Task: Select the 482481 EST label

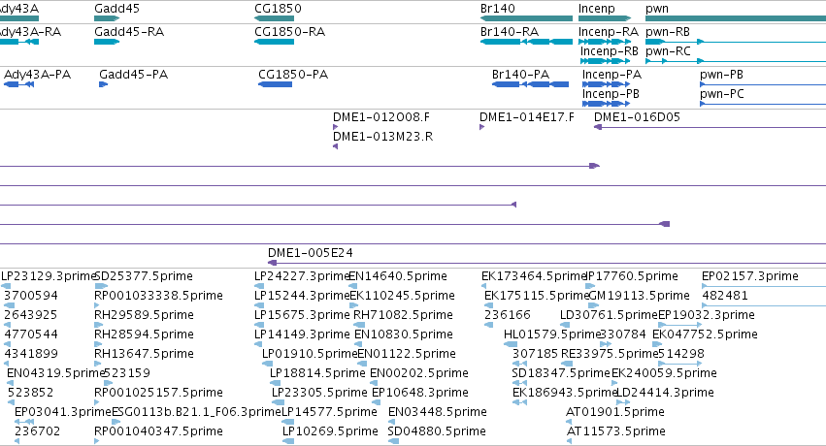Action: point(725,296)
